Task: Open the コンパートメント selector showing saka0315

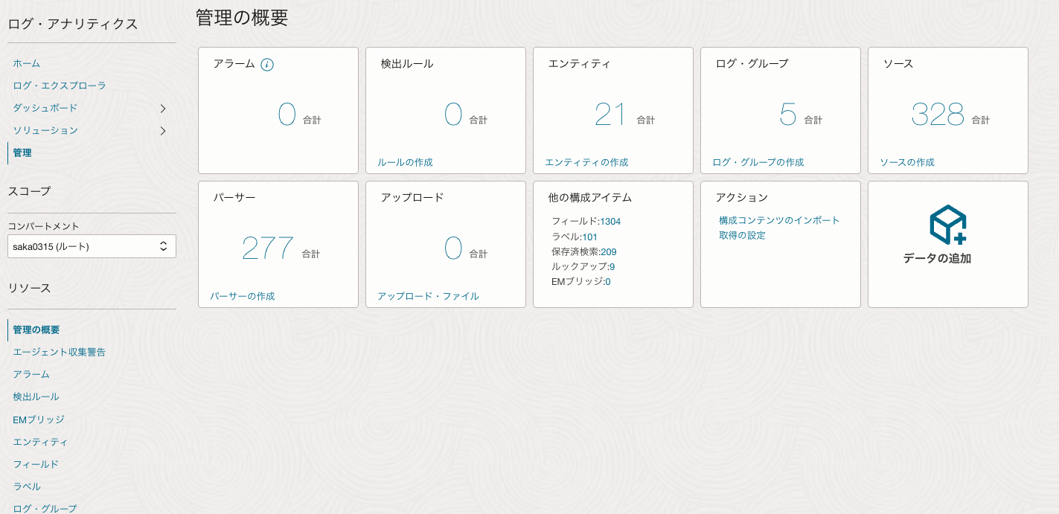Action: tap(92, 245)
